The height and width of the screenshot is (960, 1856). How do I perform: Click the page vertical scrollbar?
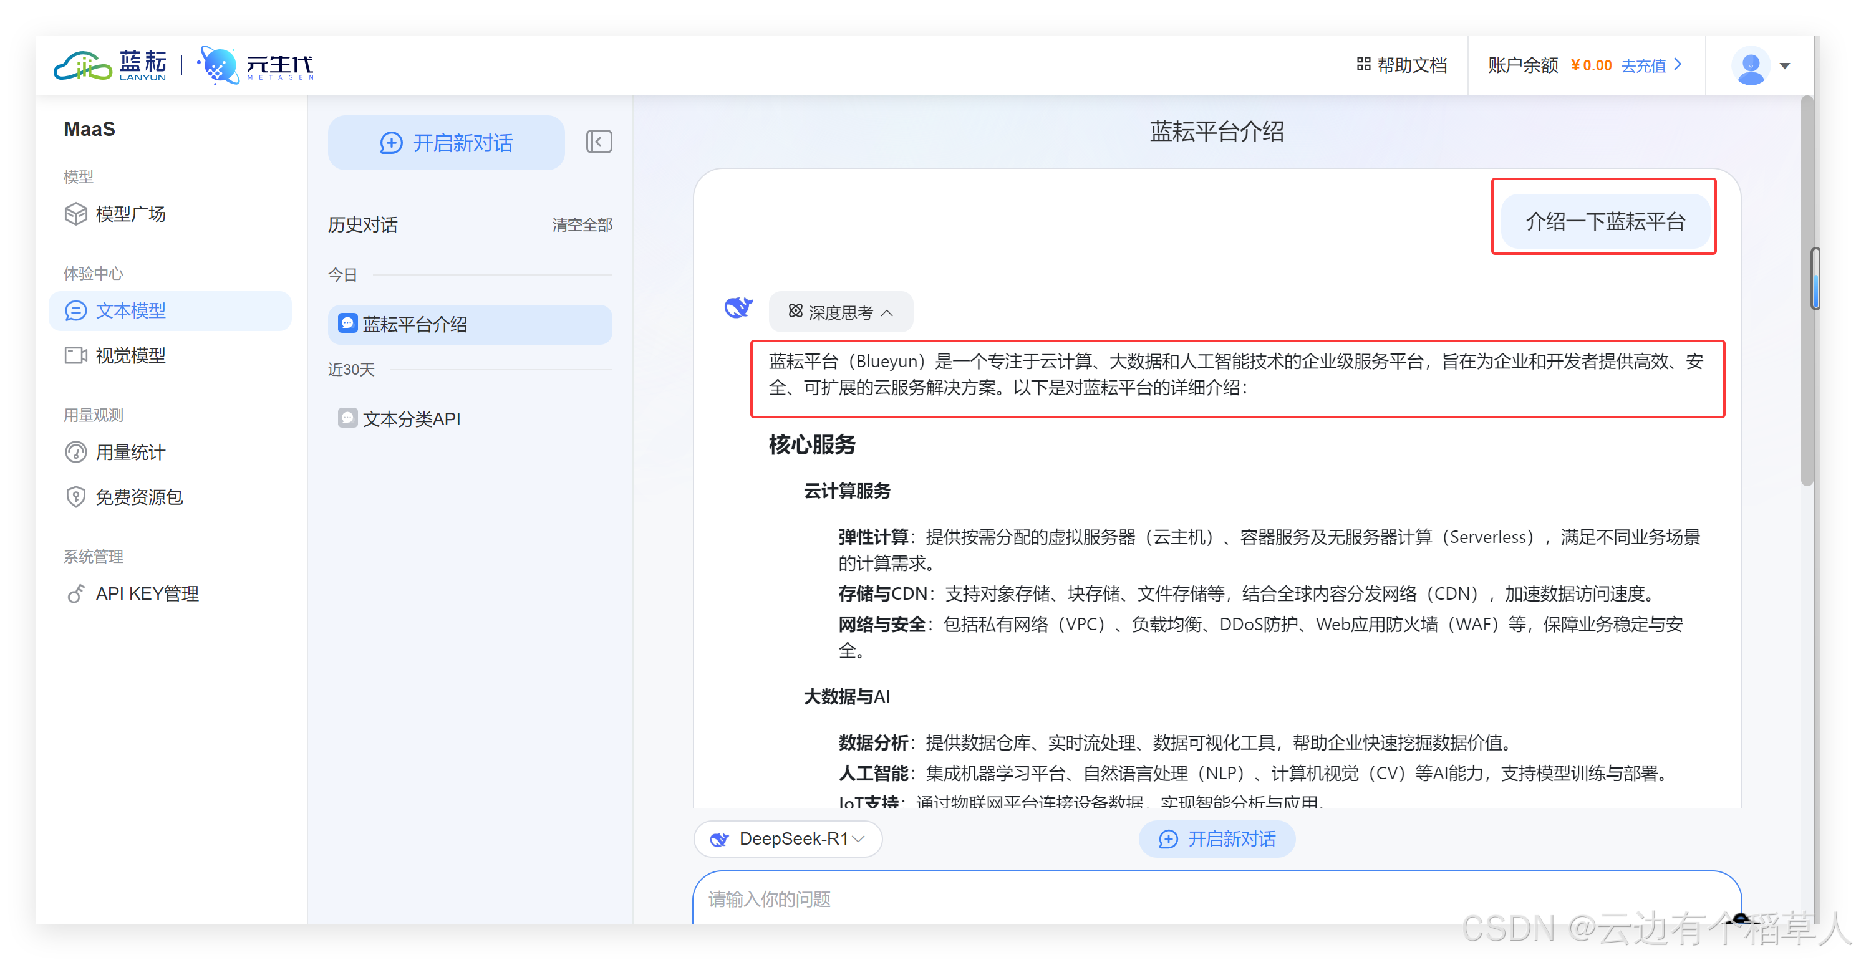click(1805, 288)
